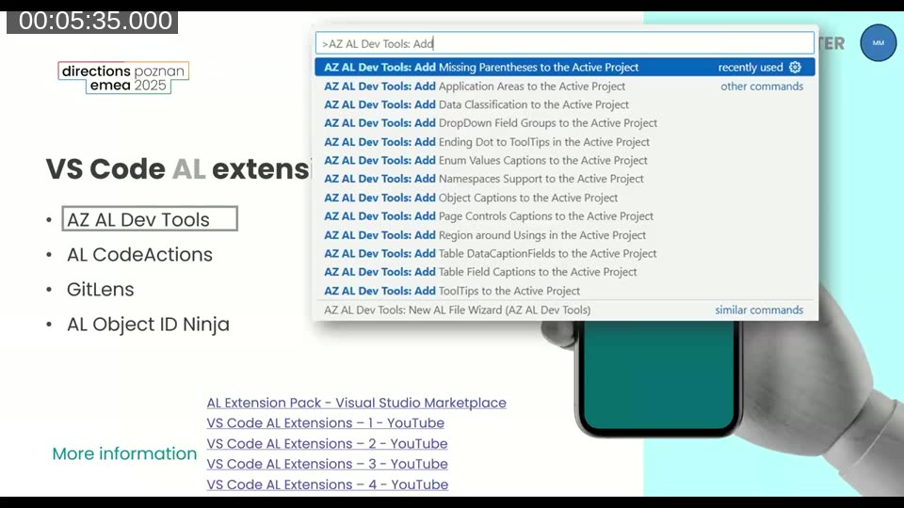
Task: Click the AZ AL Dev Tools bullet text
Action: 138,219
